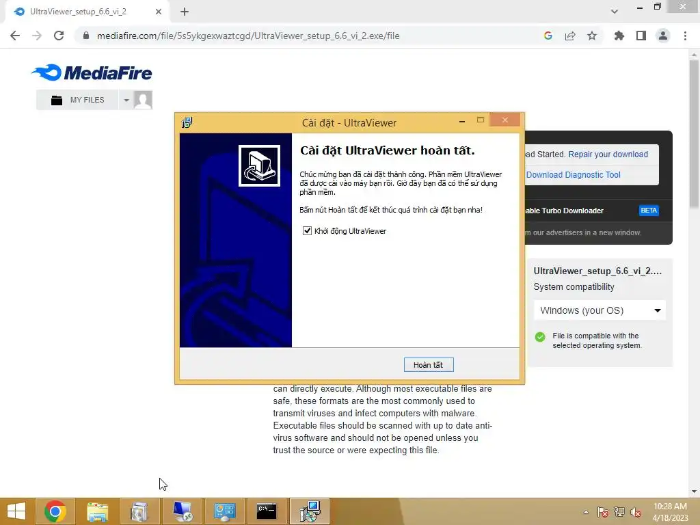Open File Explorer from the taskbar
This screenshot has height=525, width=700.
97,511
